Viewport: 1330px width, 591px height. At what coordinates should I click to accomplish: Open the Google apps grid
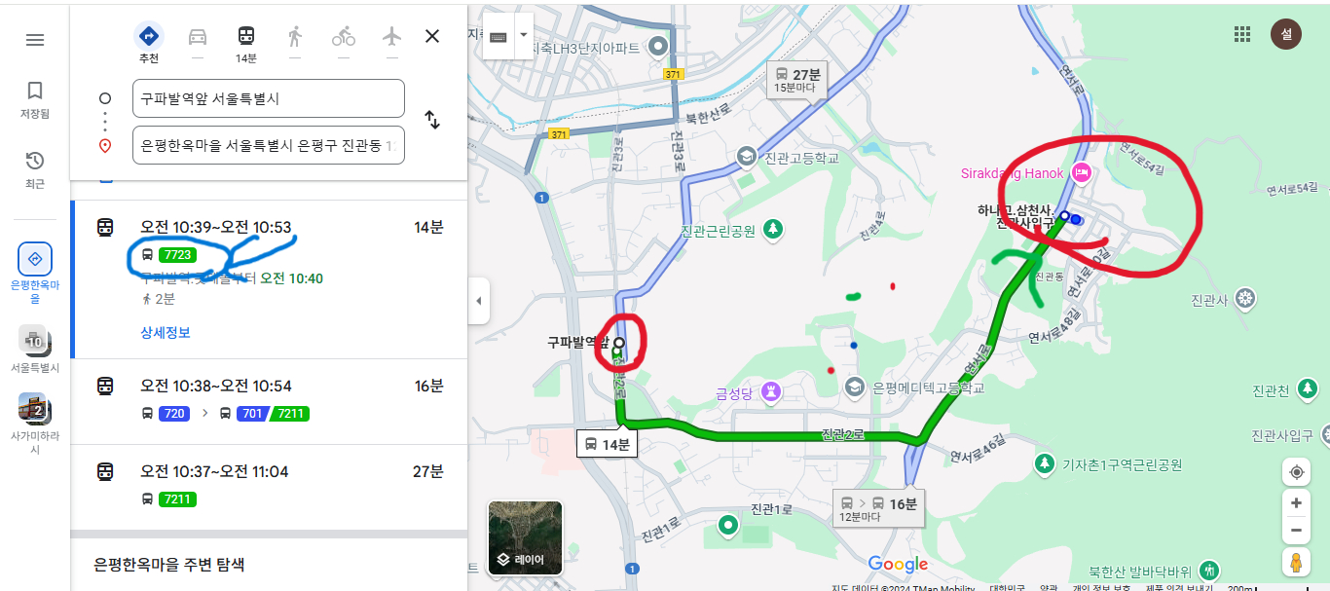coord(1241,35)
